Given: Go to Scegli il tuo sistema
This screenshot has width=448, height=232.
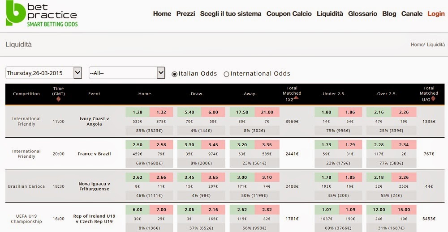Looking at the screenshot, I should click(231, 14).
